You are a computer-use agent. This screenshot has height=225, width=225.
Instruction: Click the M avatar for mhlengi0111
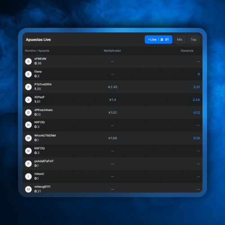28,189
